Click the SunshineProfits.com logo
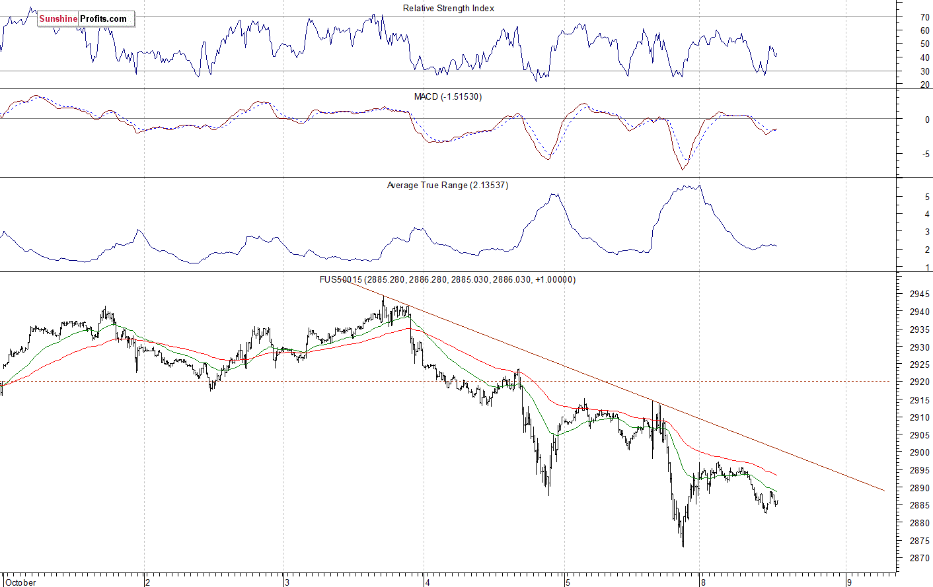The height and width of the screenshot is (587, 933). pyautogui.click(x=86, y=18)
